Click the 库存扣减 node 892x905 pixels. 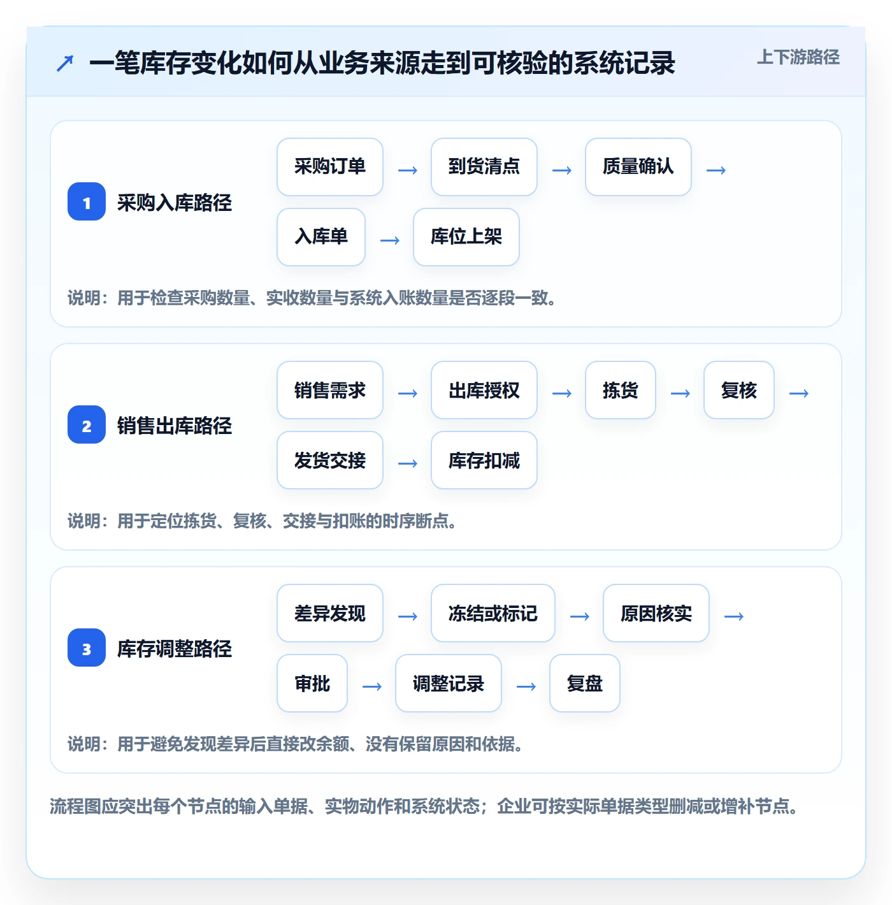point(484,460)
